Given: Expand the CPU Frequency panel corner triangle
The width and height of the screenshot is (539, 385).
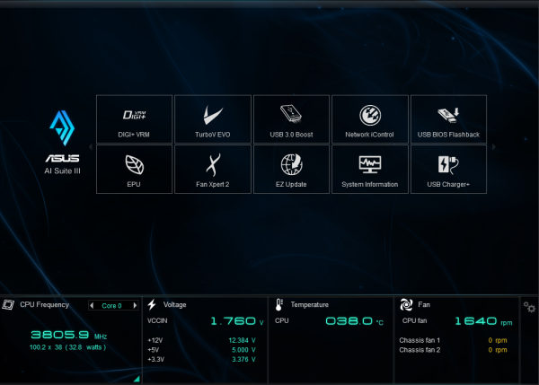Looking at the screenshot, I should [x=137, y=379].
